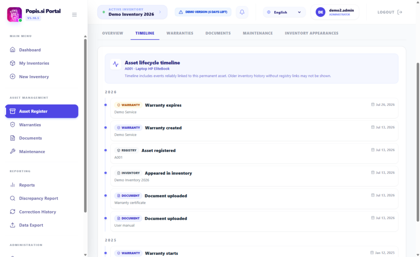Viewport: 420px width, 257px height.
Task: Click the sidebar scrollbar up arrow
Action: 85,36
